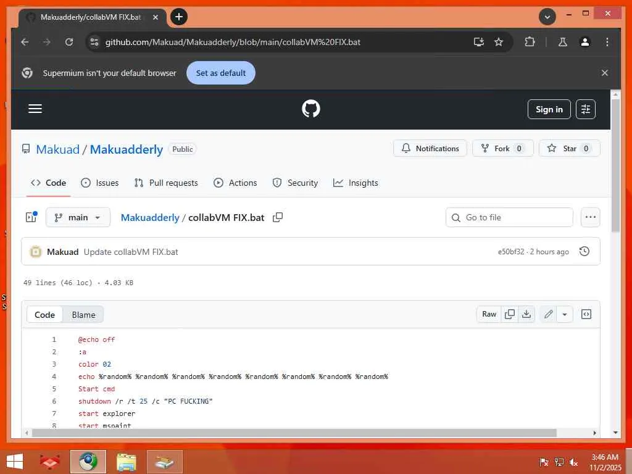Image resolution: width=632 pixels, height=474 pixels.
Task: Open more file actions ellipsis menu
Action: tap(591, 218)
